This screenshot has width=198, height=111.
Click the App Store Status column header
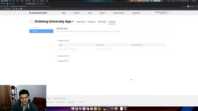coord(137,45)
